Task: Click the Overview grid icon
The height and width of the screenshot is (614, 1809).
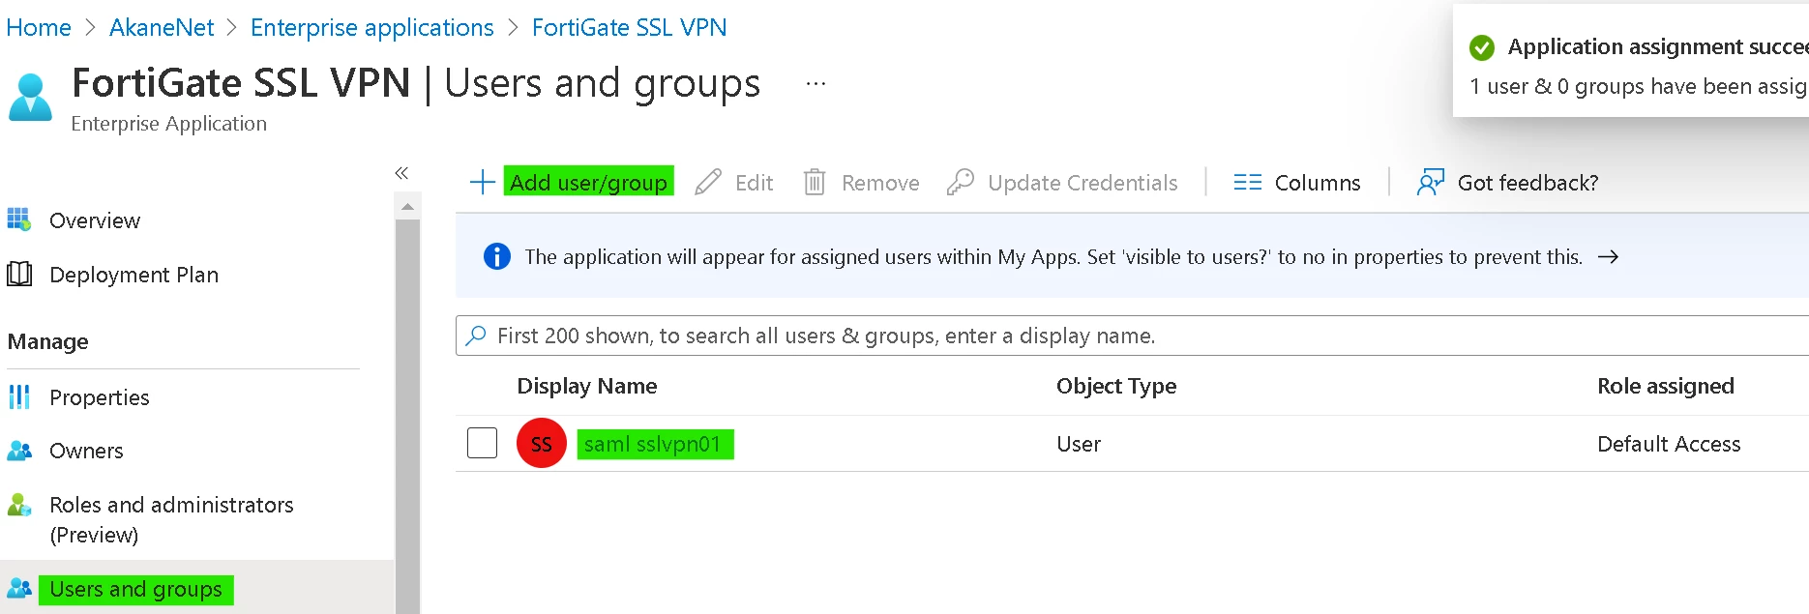Action: coord(19,219)
